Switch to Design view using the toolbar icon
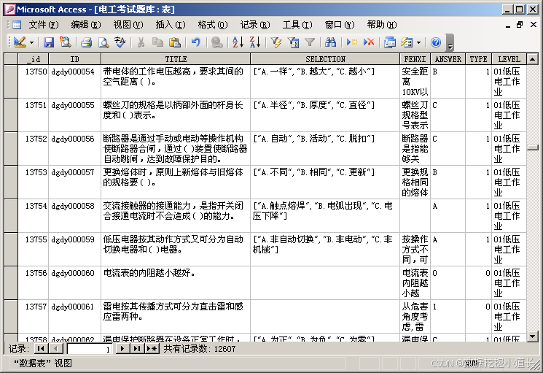Viewport: 543px width, 373px height. (20, 42)
